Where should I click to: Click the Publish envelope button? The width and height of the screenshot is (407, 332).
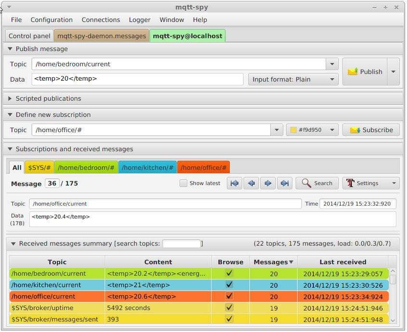pos(365,72)
